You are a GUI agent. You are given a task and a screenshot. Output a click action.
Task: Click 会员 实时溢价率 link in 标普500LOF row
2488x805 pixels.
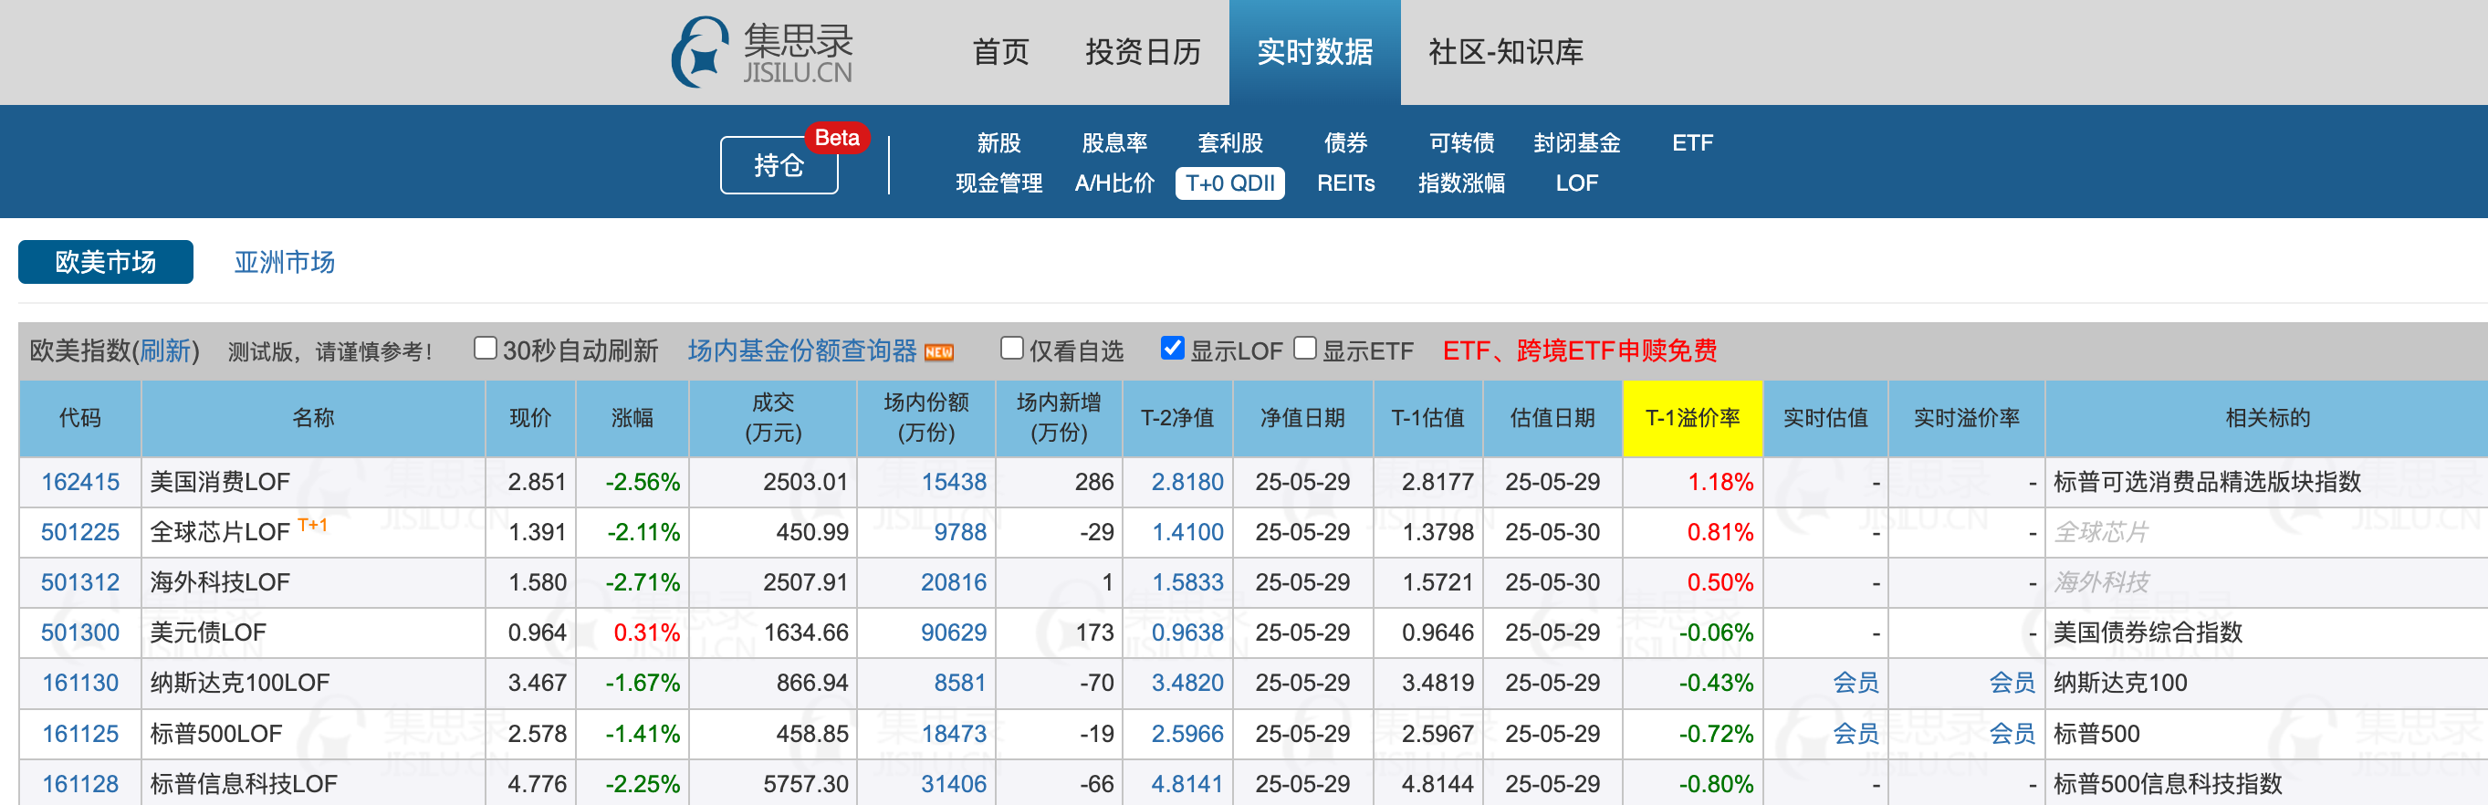point(2012,734)
